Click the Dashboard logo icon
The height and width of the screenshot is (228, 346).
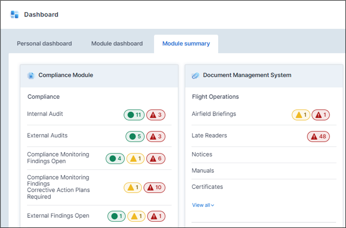pyautogui.click(x=15, y=14)
